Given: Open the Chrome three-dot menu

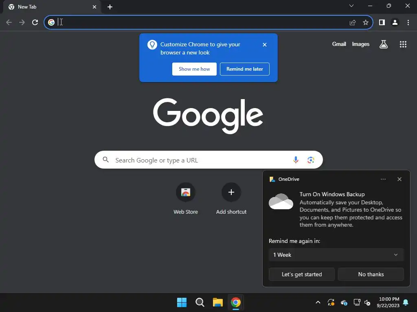Looking at the screenshot, I should click(x=408, y=23).
